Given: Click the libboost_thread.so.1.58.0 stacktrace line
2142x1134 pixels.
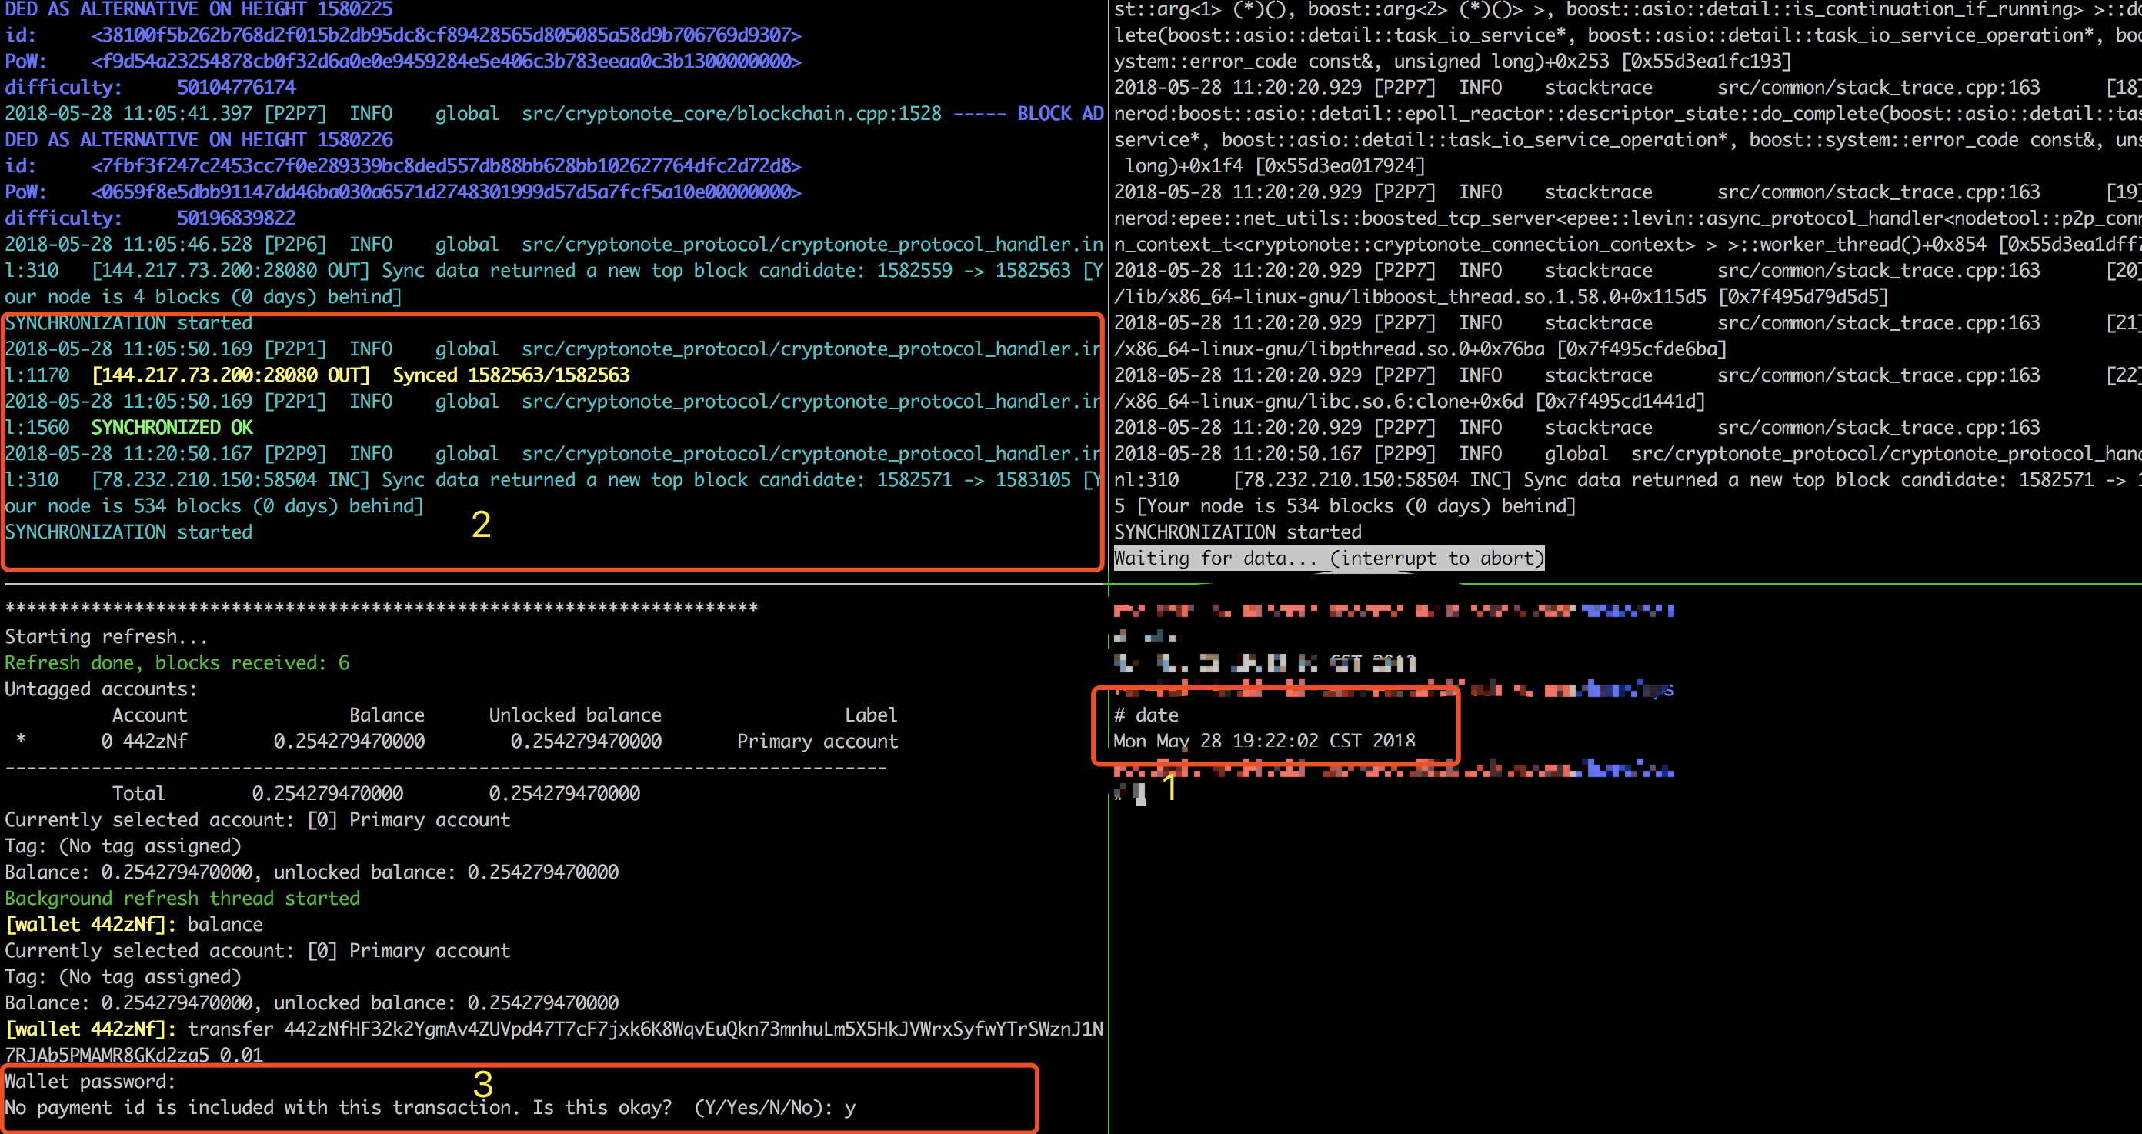Looking at the screenshot, I should (x=1501, y=297).
